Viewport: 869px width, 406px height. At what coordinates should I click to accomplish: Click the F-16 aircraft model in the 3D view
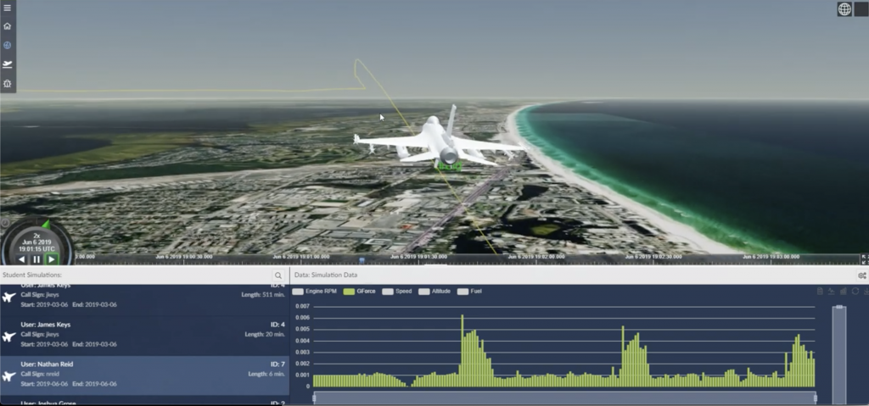440,139
